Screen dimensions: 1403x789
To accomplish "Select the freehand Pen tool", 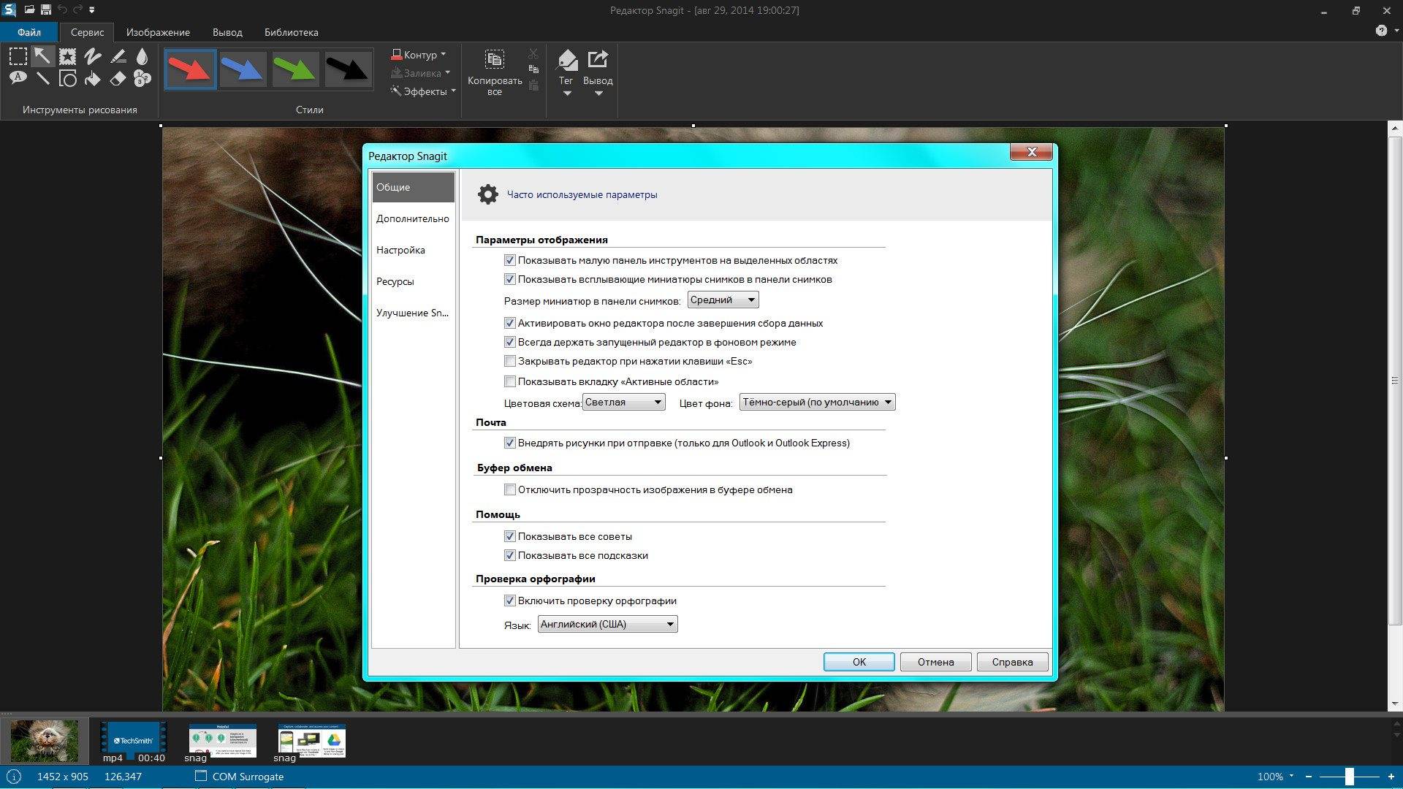I will (x=93, y=56).
